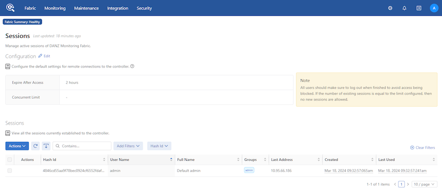Click the Expire After Access label
Image resolution: width=442 pixels, height=192 pixels.
click(x=28, y=83)
